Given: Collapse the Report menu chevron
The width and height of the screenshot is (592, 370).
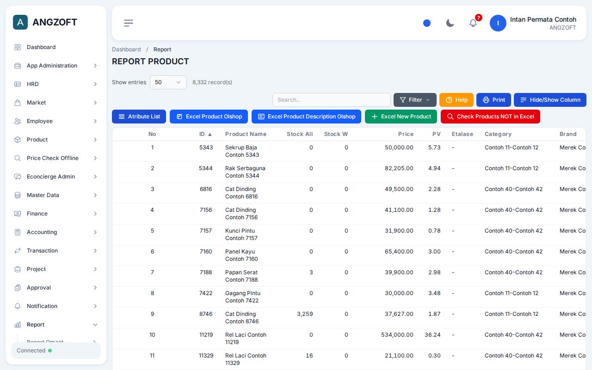Looking at the screenshot, I should click(95, 325).
